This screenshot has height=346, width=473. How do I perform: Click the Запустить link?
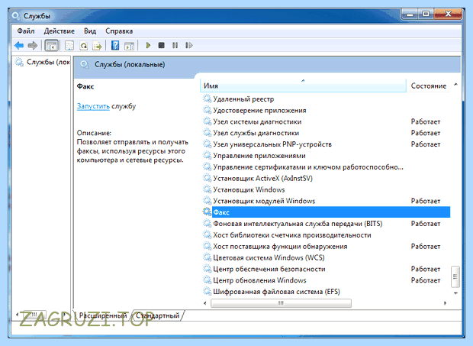coord(93,106)
